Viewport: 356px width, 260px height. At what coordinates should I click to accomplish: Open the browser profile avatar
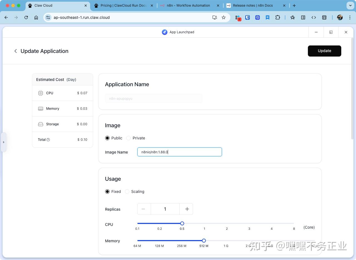tap(340, 17)
